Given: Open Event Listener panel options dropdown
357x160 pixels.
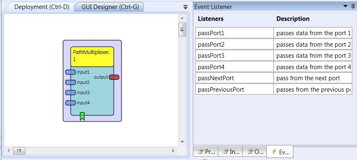Looking at the screenshot, I should tap(346, 6).
